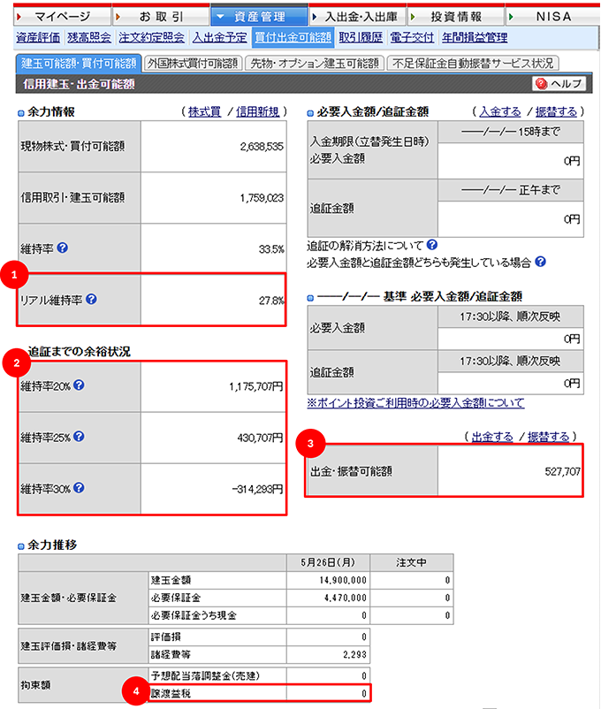This screenshot has width=601, height=709.
Task: Click help icon next to 維持率
Action: point(63,249)
